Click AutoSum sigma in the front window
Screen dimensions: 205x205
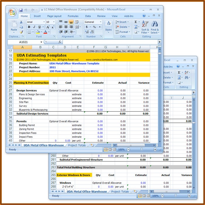136,22
